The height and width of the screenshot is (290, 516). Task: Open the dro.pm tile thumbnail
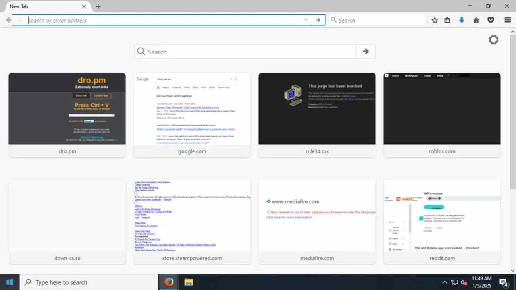click(67, 108)
